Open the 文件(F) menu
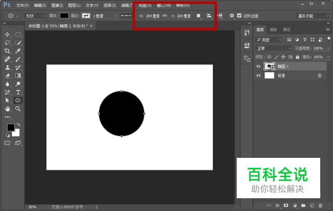The width and height of the screenshot is (333, 211). click(23, 6)
